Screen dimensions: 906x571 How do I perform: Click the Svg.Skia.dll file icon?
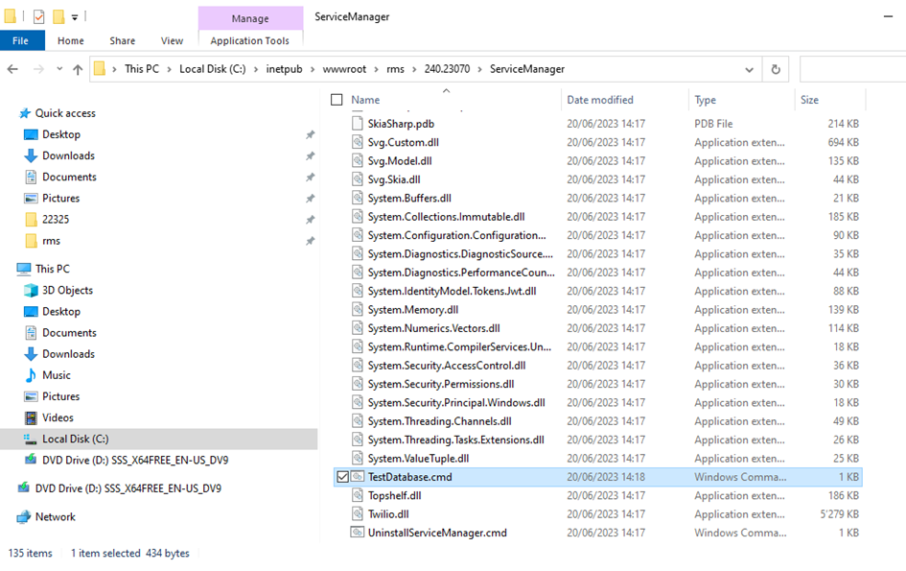click(357, 178)
